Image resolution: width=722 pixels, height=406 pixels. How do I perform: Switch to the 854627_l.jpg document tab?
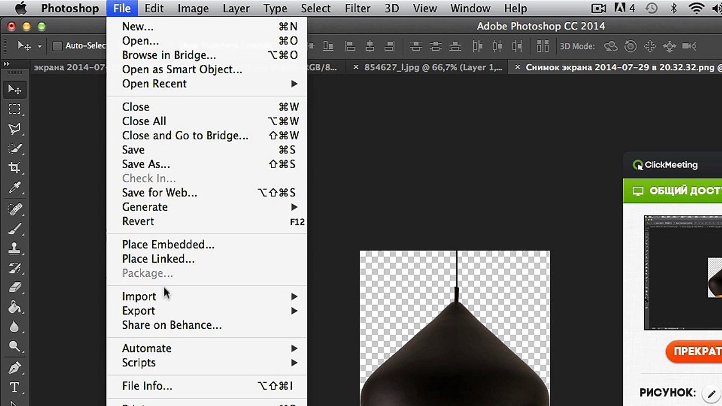coord(433,67)
